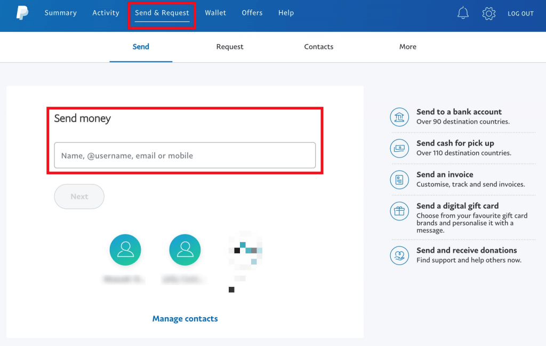
Task: Open the Activity menu item
Action: click(x=106, y=13)
